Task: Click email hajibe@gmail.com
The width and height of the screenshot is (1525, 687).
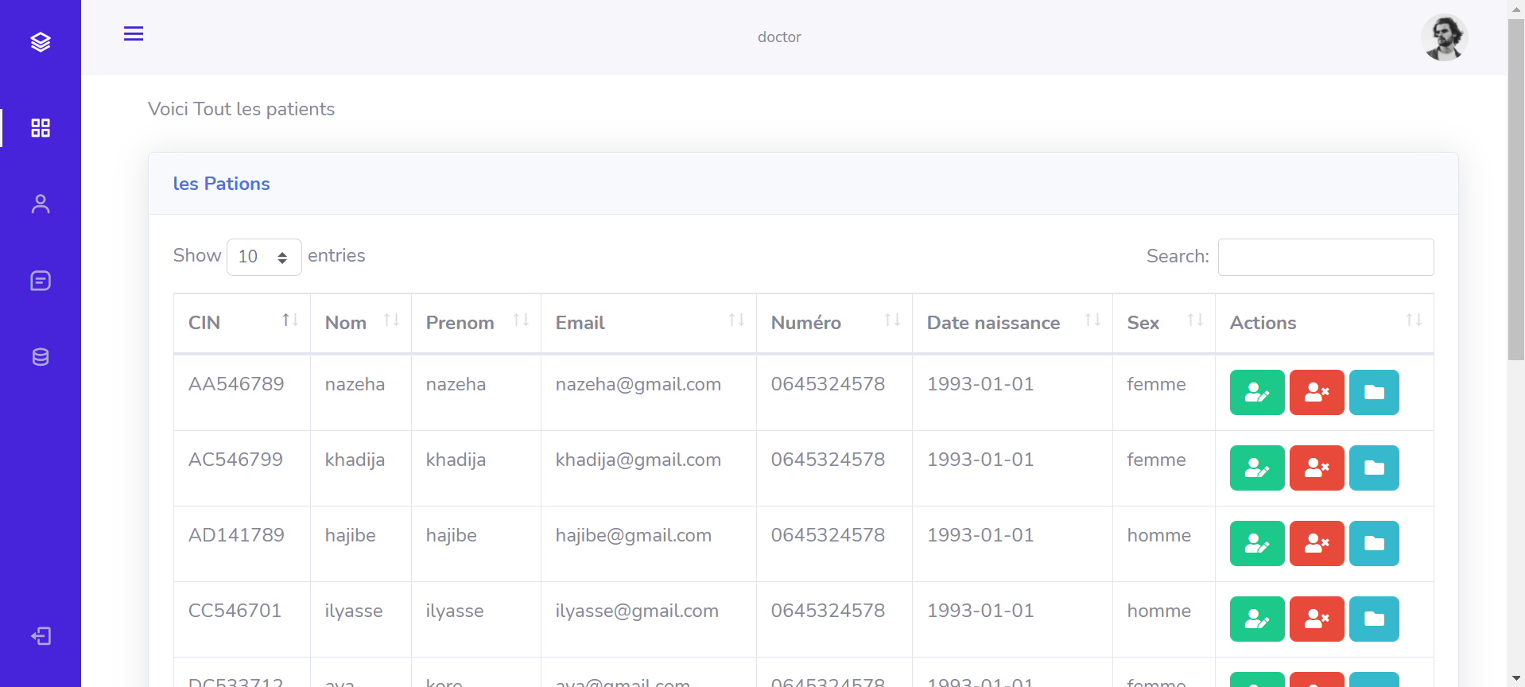Action: [634, 536]
